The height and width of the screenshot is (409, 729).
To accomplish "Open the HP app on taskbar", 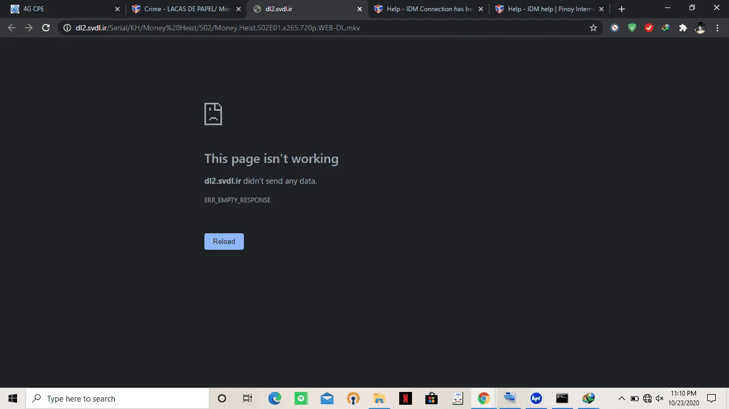I will 536,398.
